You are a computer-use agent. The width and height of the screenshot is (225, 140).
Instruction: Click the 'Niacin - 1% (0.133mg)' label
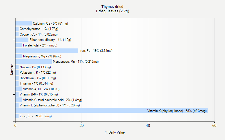35,67
